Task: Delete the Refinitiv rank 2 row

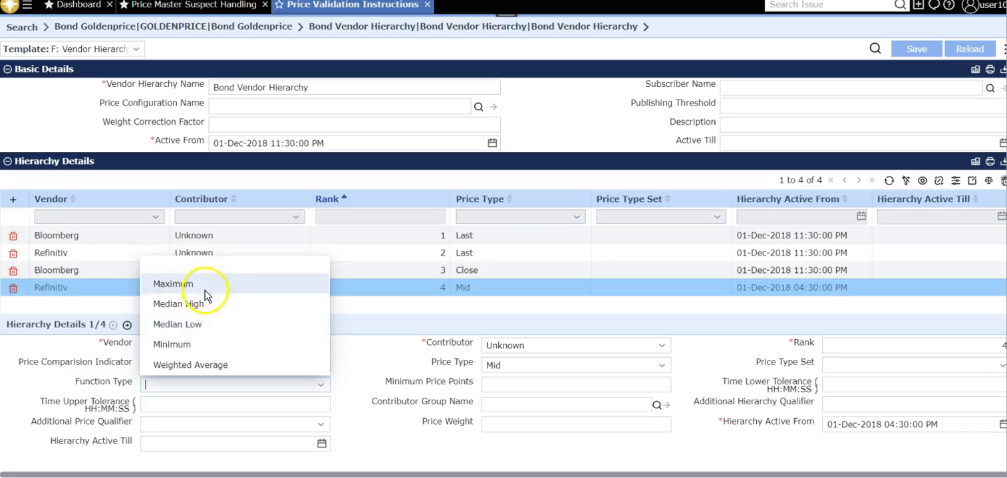Action: click(13, 254)
